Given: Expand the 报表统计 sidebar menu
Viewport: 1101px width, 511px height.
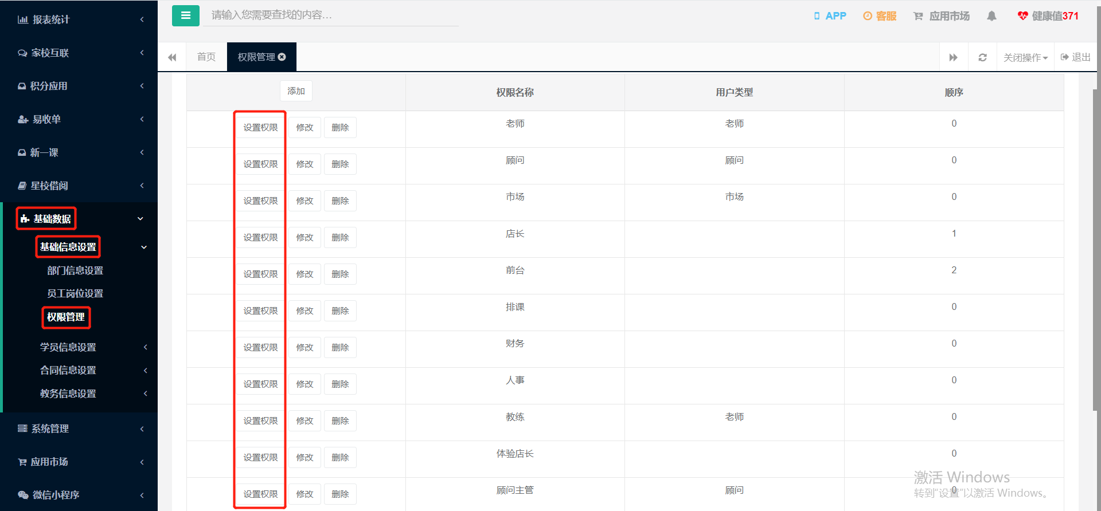Looking at the screenshot, I should (79, 19).
